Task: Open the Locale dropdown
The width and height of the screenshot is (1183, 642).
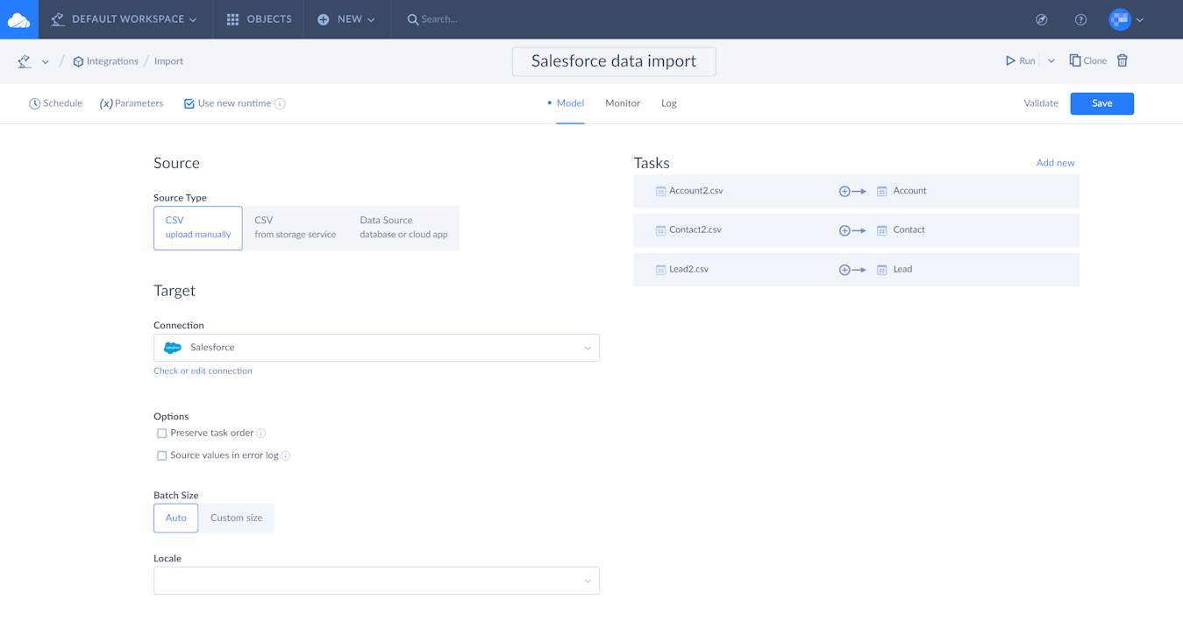Action: [376, 581]
